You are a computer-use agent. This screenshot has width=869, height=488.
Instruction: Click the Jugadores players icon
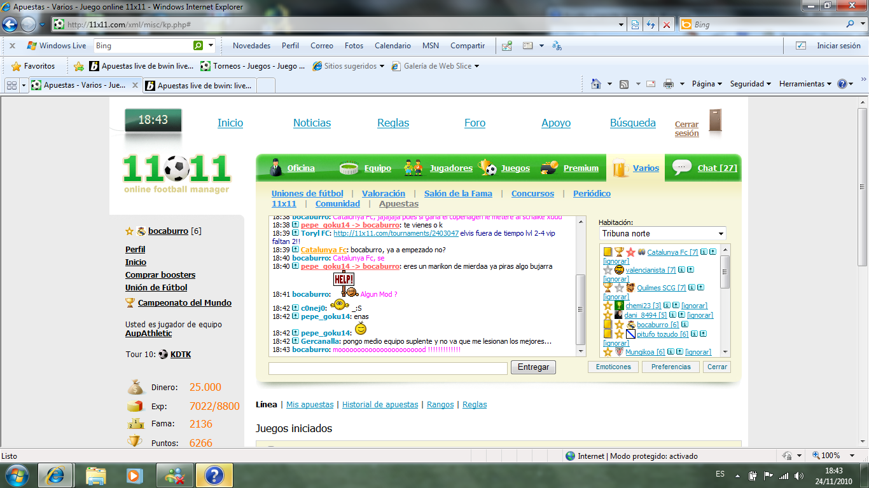coord(414,168)
